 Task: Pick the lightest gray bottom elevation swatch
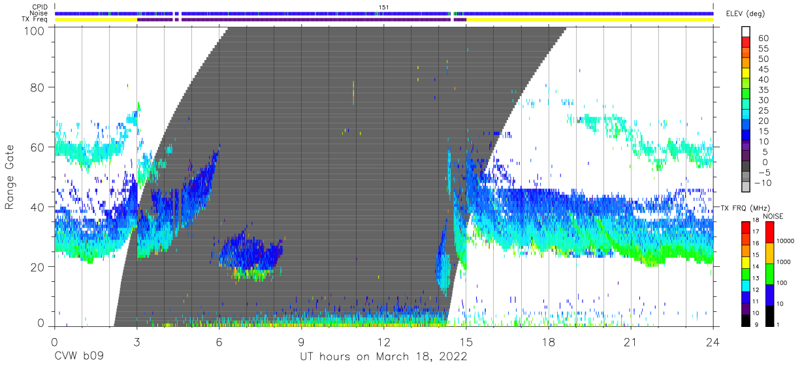(x=746, y=188)
